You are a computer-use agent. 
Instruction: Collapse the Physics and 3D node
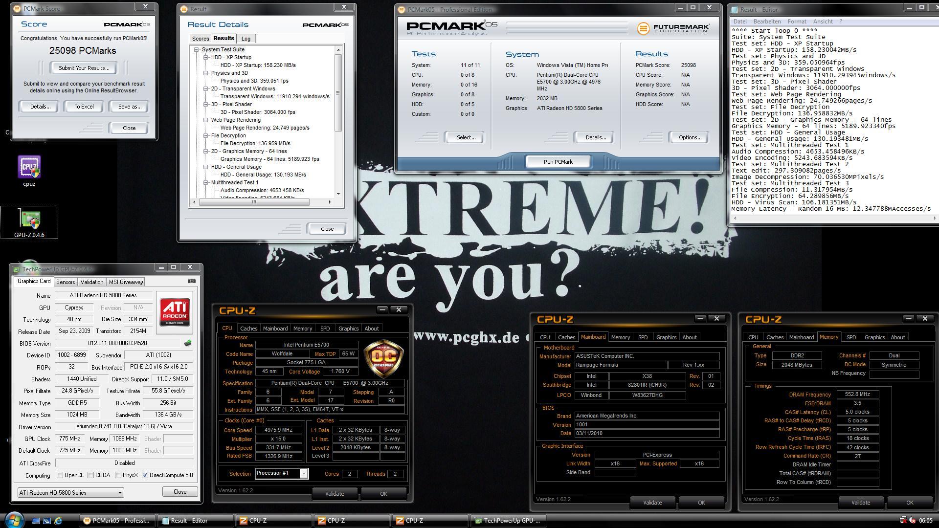point(206,73)
